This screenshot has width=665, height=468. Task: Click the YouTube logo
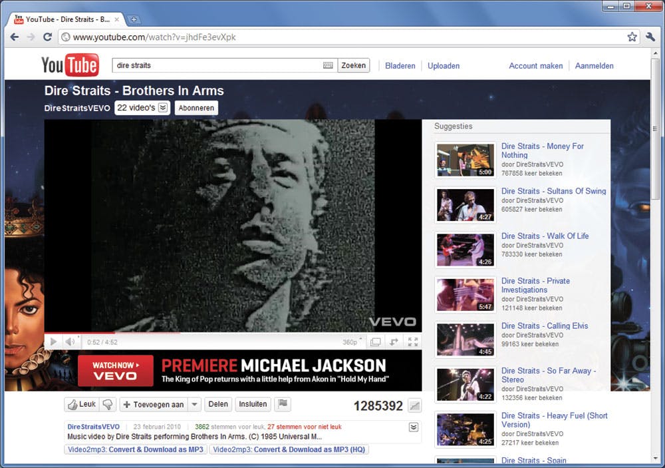click(x=70, y=65)
